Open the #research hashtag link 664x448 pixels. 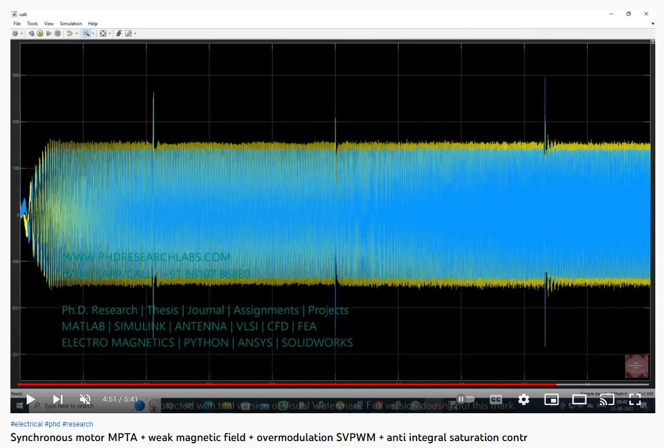tap(78, 424)
